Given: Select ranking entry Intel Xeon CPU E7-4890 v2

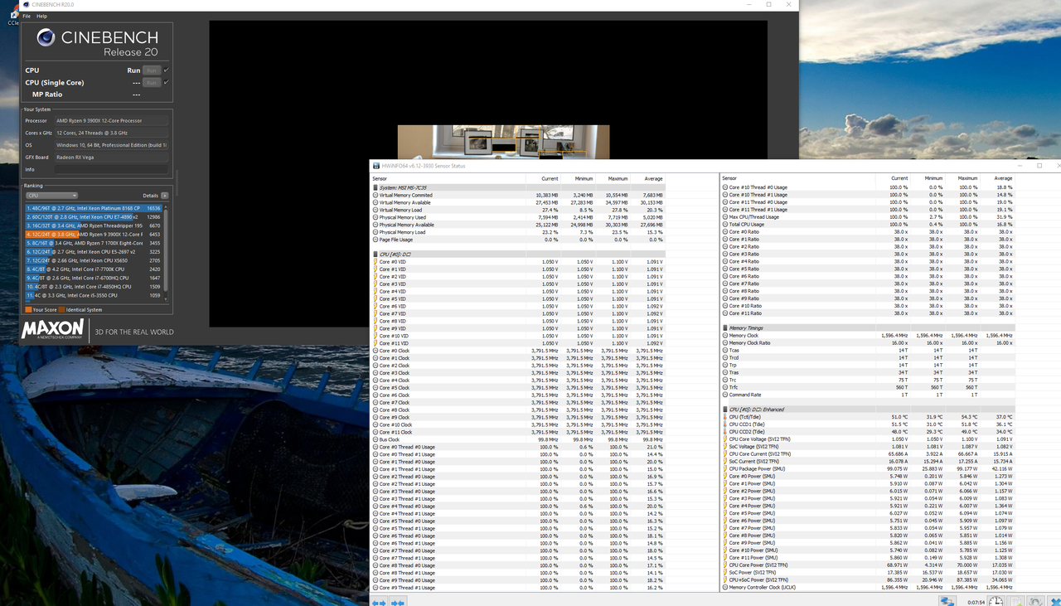Looking at the screenshot, I should pos(94,216).
